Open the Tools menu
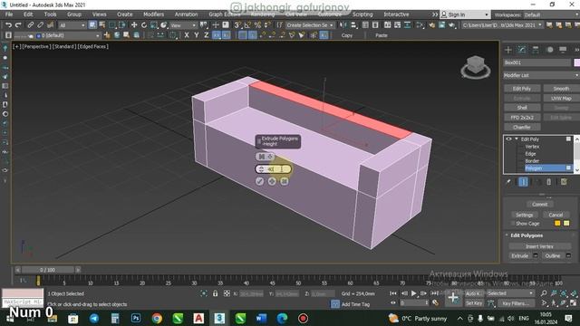Screen dimensions: 580x326 point(51,14)
